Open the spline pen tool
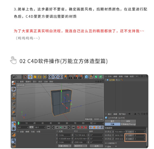Image resolution: width=154 pixels, height=149 pixels. pyautogui.click(x=91, y=77)
